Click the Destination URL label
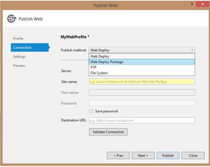The width and height of the screenshot is (210, 167). coord(74,120)
